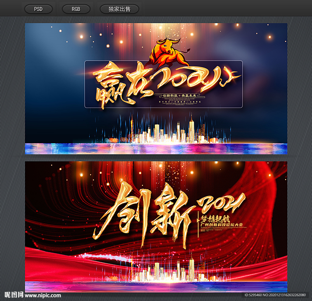312x301 pixels.
Task: Click the 独家出售 button
Action: [119, 9]
